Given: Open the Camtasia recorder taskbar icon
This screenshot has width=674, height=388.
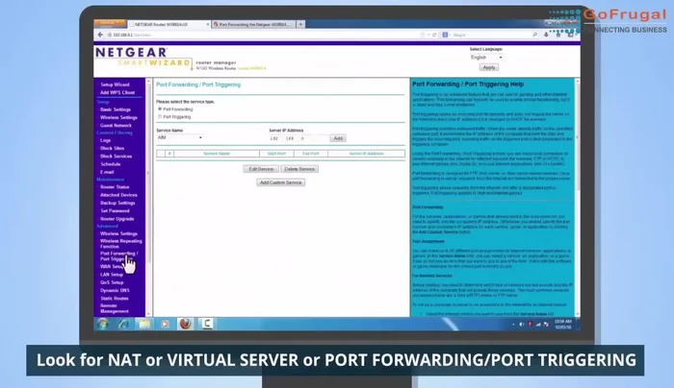Looking at the screenshot, I should 207,324.
